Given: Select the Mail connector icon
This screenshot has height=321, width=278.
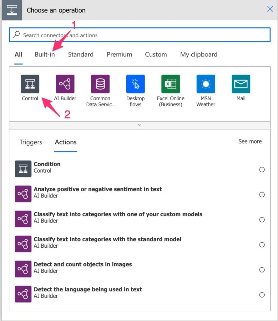Looking at the screenshot, I should 241,84.
